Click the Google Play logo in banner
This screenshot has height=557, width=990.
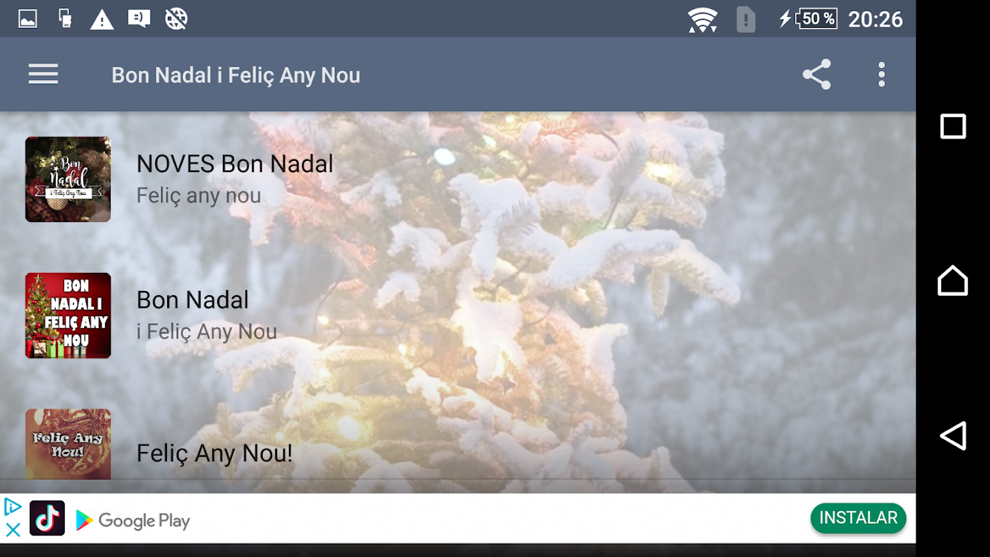[132, 520]
